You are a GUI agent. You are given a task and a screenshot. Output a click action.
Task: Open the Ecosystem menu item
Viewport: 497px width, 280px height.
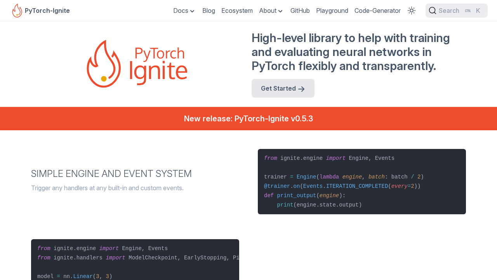point(237,10)
